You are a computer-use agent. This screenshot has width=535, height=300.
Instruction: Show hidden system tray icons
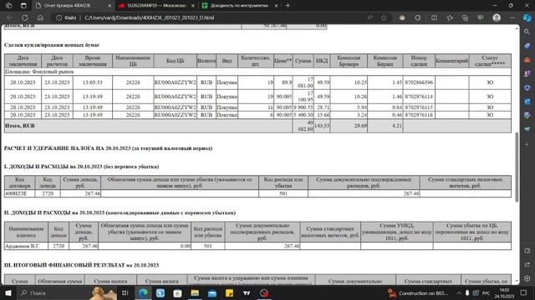(459, 292)
